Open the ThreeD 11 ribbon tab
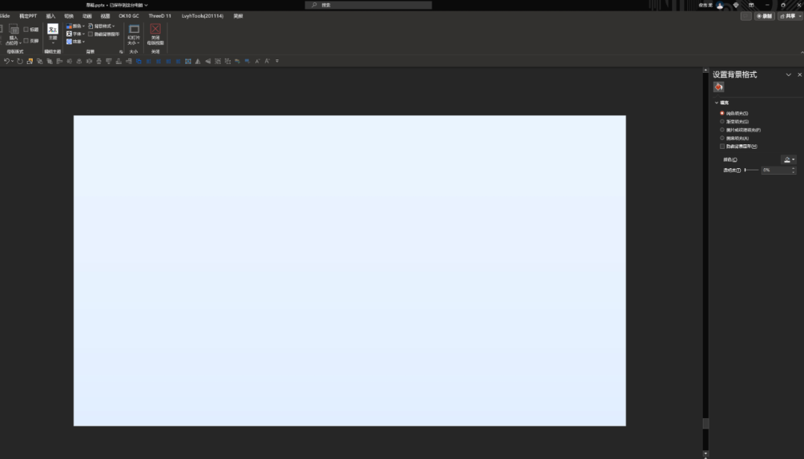This screenshot has height=459, width=804. click(160, 16)
